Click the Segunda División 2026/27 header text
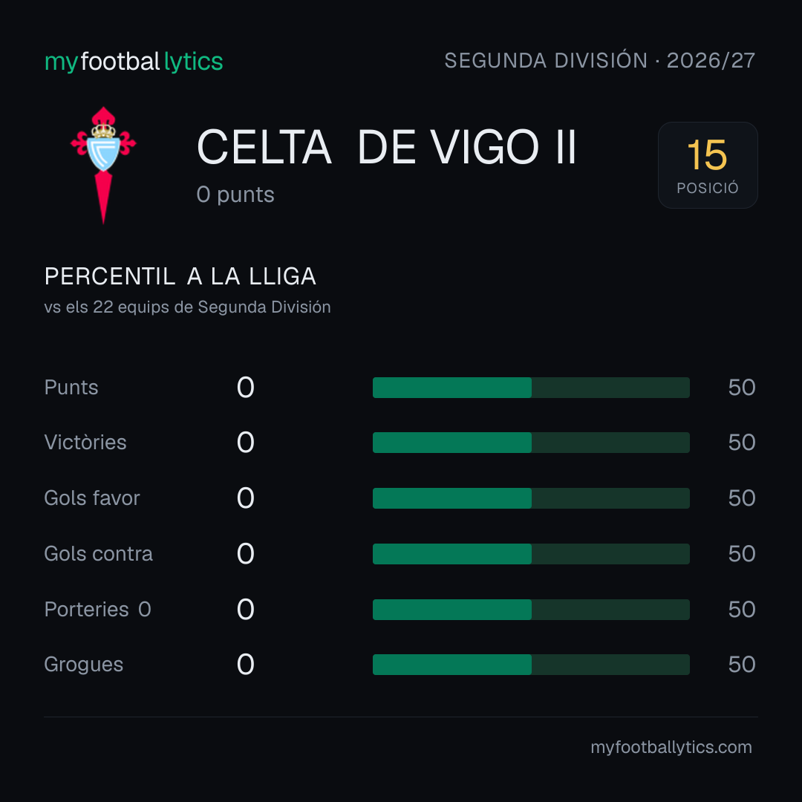The width and height of the screenshot is (802, 802). (x=599, y=60)
